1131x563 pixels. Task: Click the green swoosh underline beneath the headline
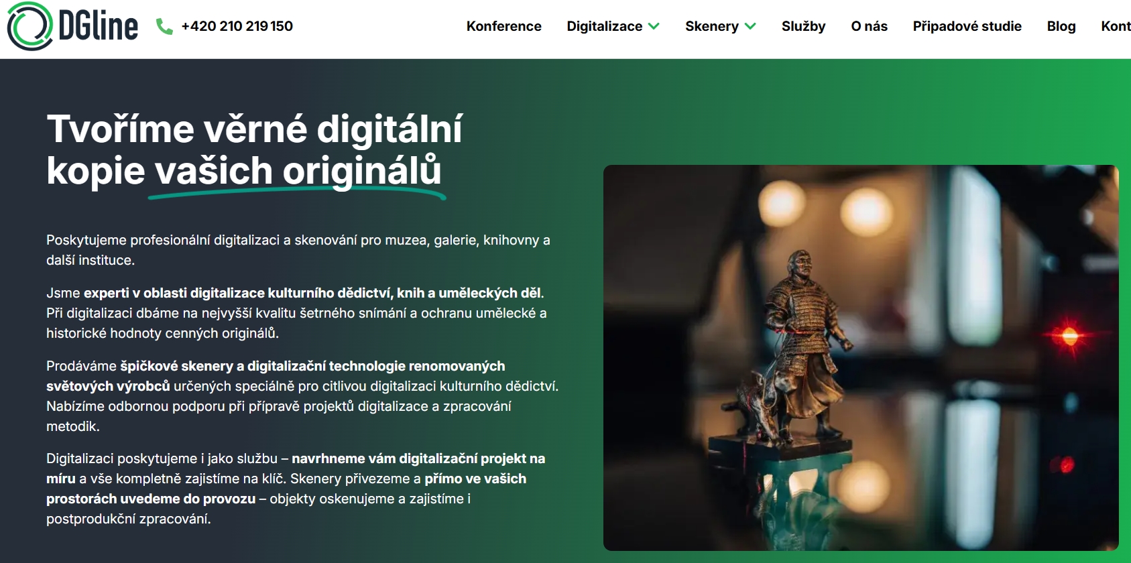(297, 194)
